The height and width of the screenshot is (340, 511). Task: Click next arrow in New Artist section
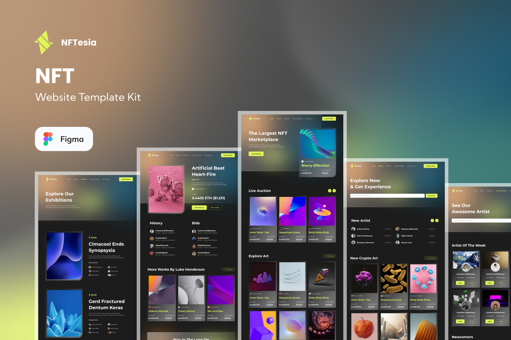437,220
